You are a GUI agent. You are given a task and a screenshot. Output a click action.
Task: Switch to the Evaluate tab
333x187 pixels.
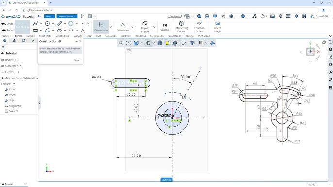click(78, 36)
